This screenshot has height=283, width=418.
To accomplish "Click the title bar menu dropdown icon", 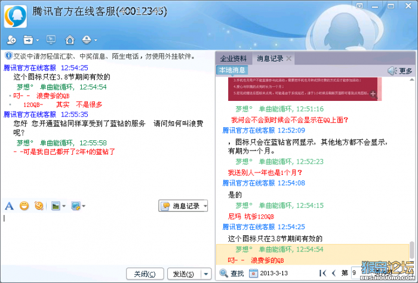I will pos(359,6).
